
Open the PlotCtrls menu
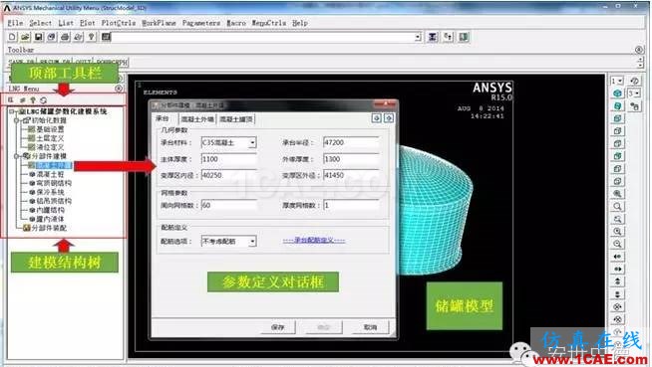119,23
